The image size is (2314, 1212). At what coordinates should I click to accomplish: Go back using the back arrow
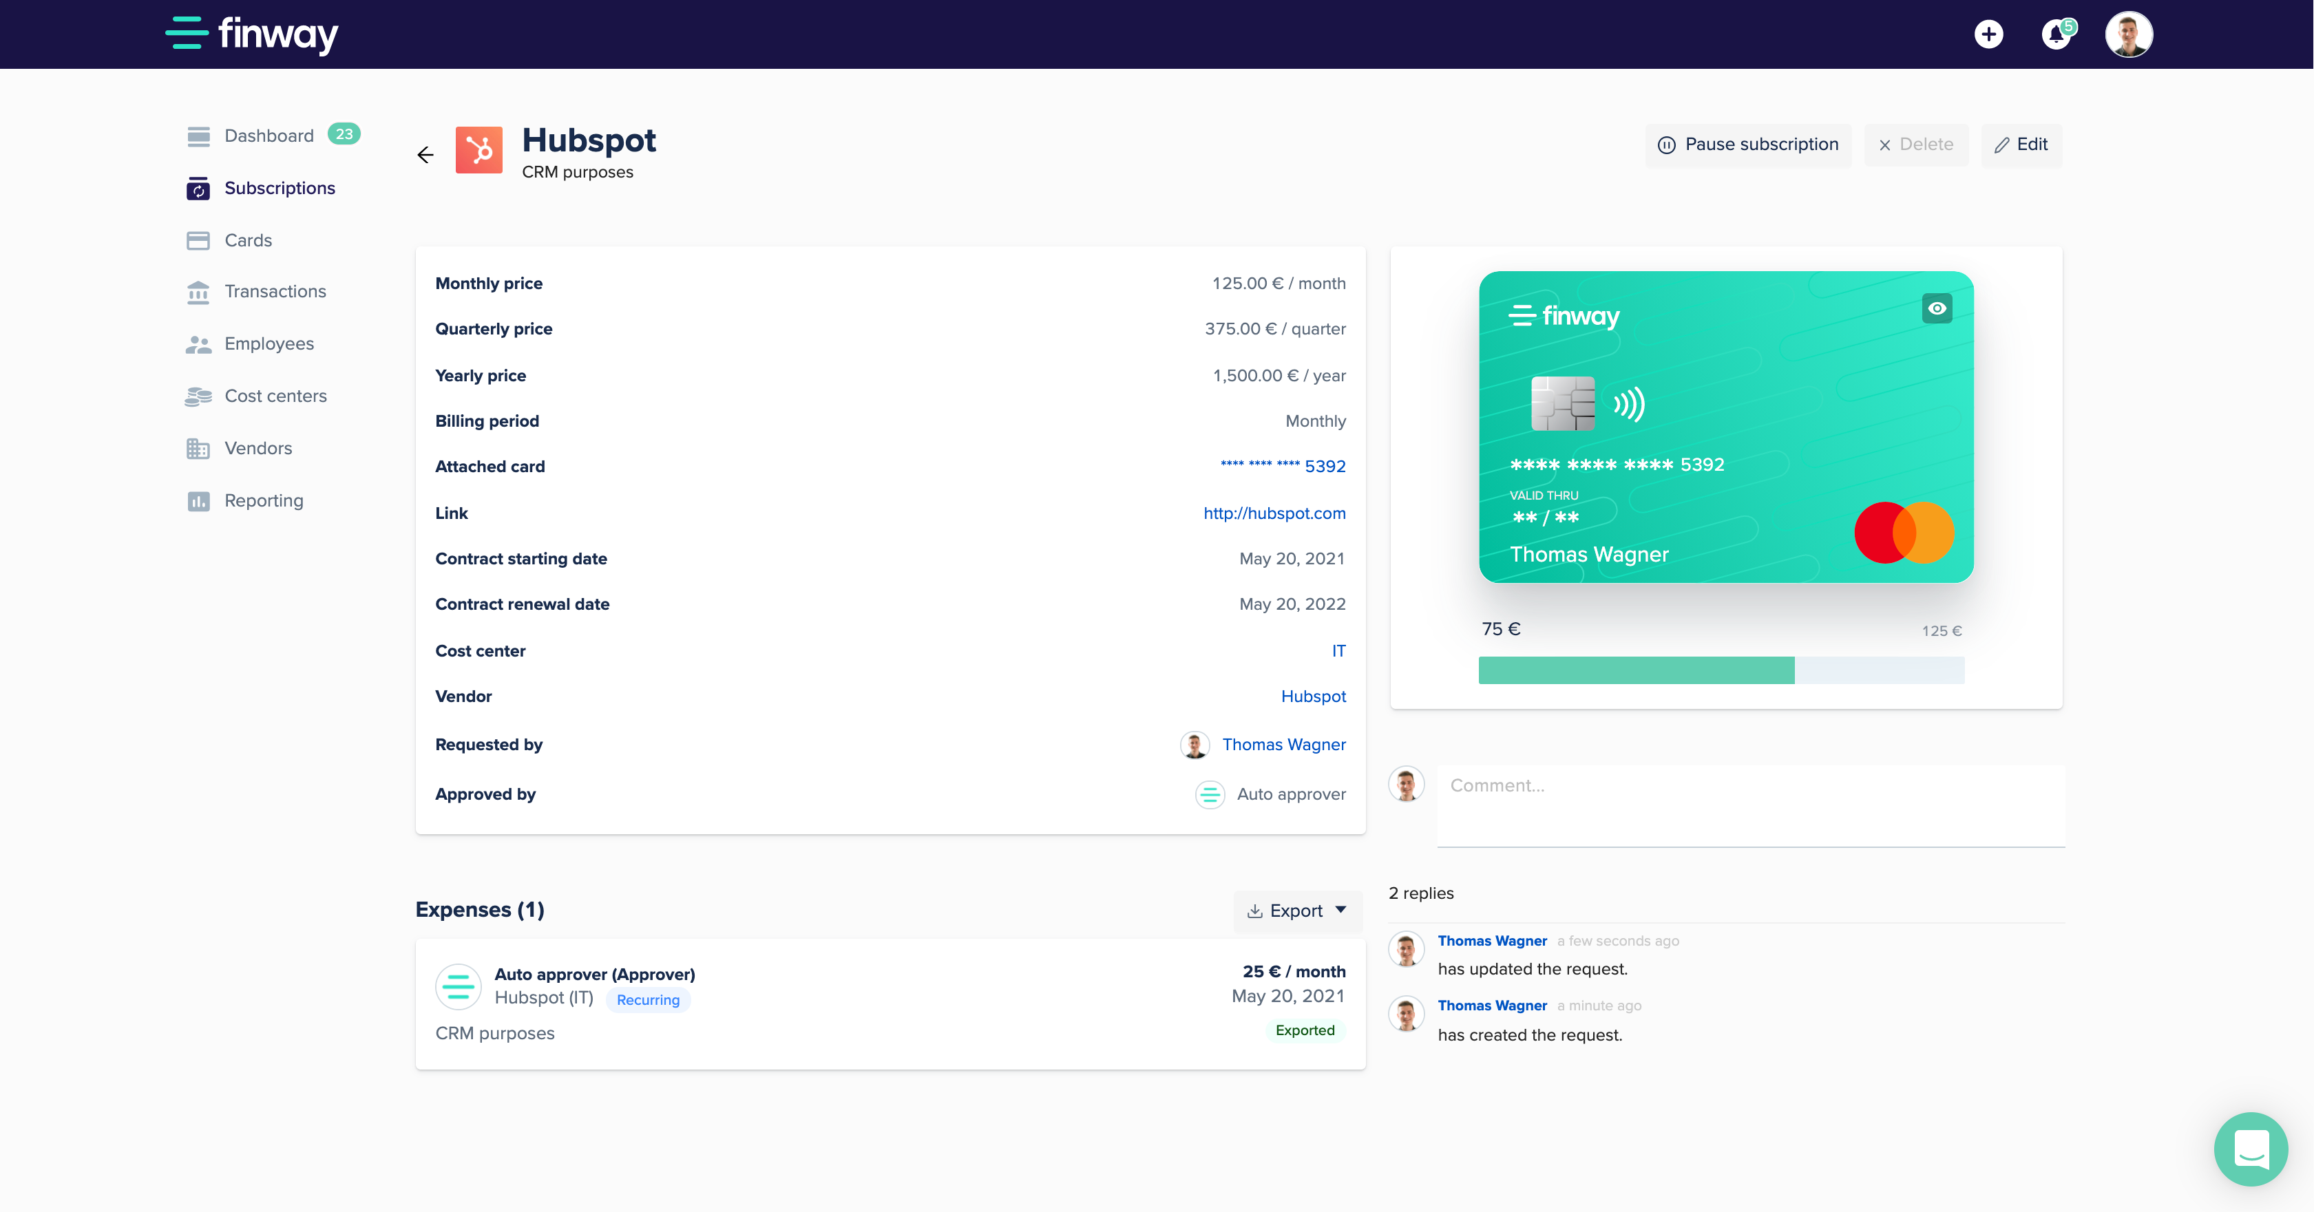tap(425, 154)
